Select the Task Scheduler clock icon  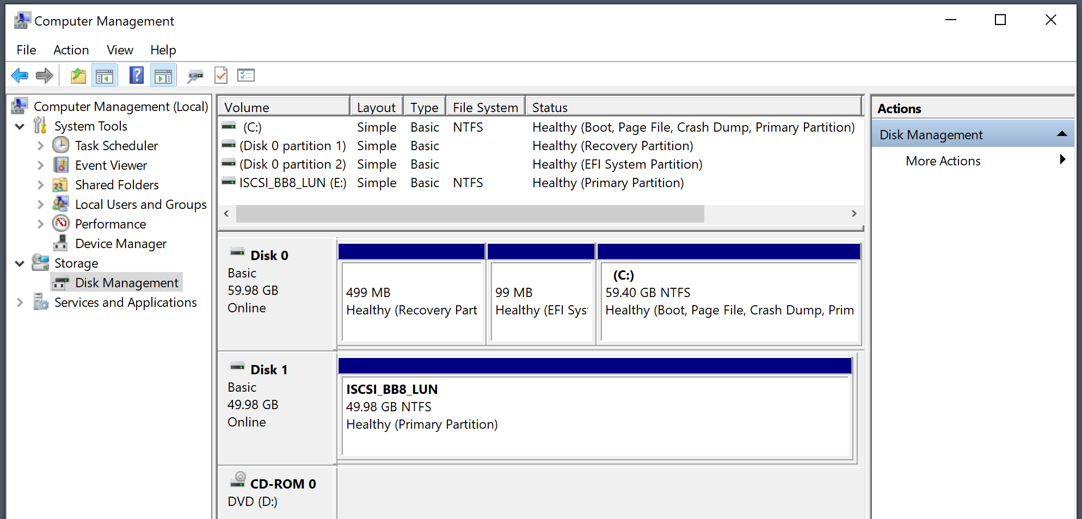61,145
